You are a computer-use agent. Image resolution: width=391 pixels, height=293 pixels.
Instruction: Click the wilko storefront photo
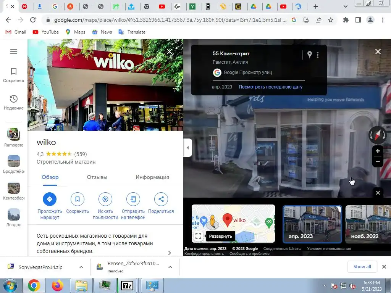(x=105, y=85)
